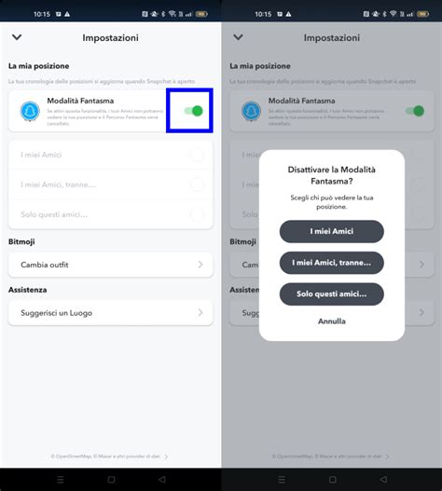Image resolution: width=442 pixels, height=491 pixels.
Task: Tap the recent apps icon on left navigation bar
Action: click(61, 480)
